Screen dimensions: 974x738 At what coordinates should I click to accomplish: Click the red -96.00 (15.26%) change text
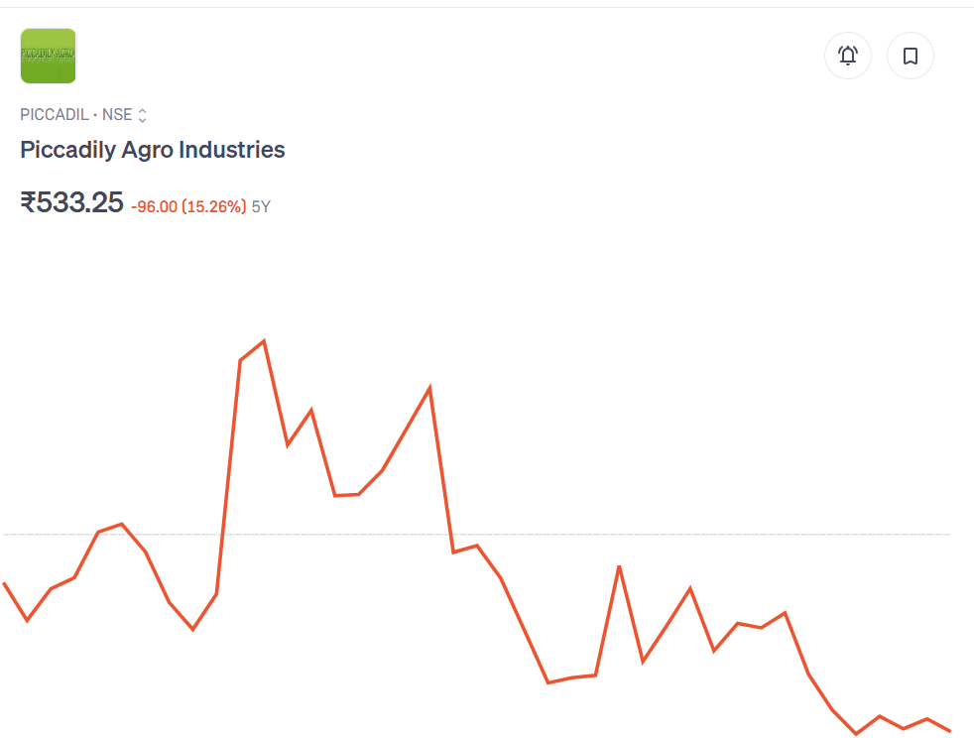coord(188,207)
